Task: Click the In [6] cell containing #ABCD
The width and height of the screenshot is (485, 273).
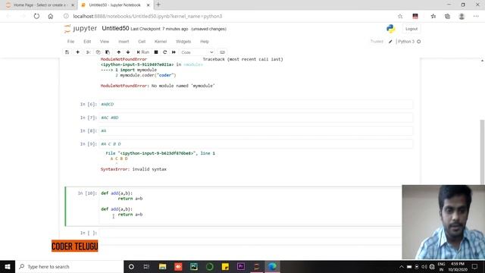Action: point(256,105)
